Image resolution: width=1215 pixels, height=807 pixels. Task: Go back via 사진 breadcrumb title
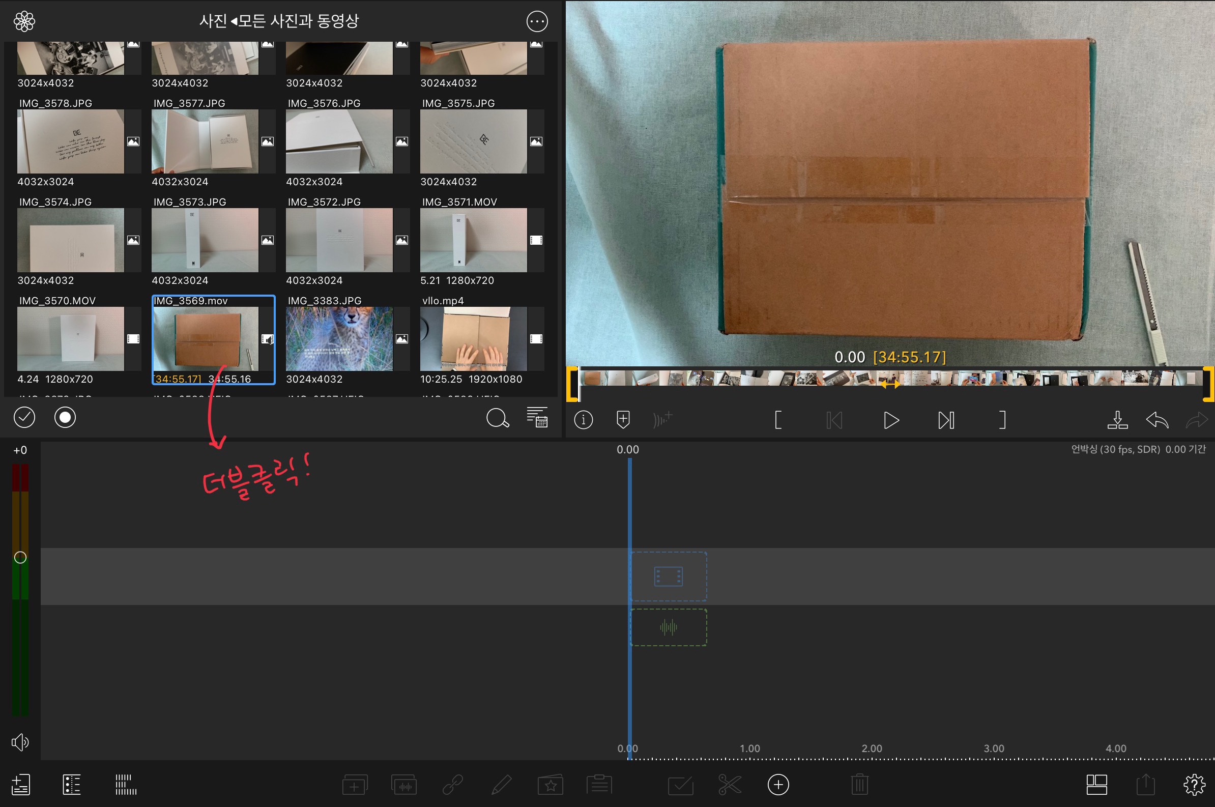[x=213, y=21]
